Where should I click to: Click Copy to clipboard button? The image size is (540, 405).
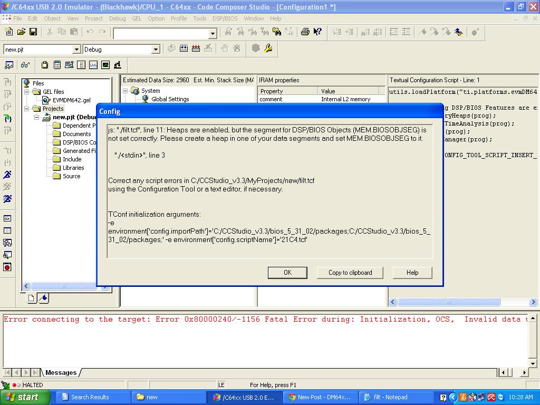[350, 273]
